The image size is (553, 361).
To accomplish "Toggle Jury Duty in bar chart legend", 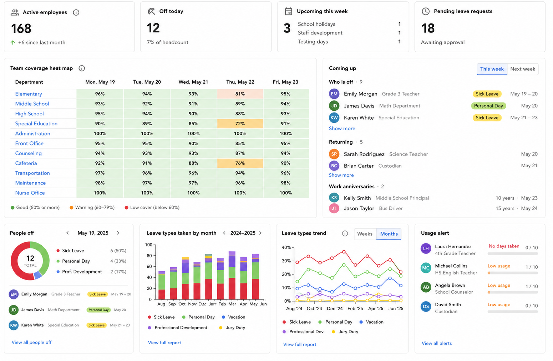I will pos(232,328).
